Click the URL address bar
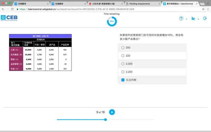211x132 pixels. (x=110, y=9)
